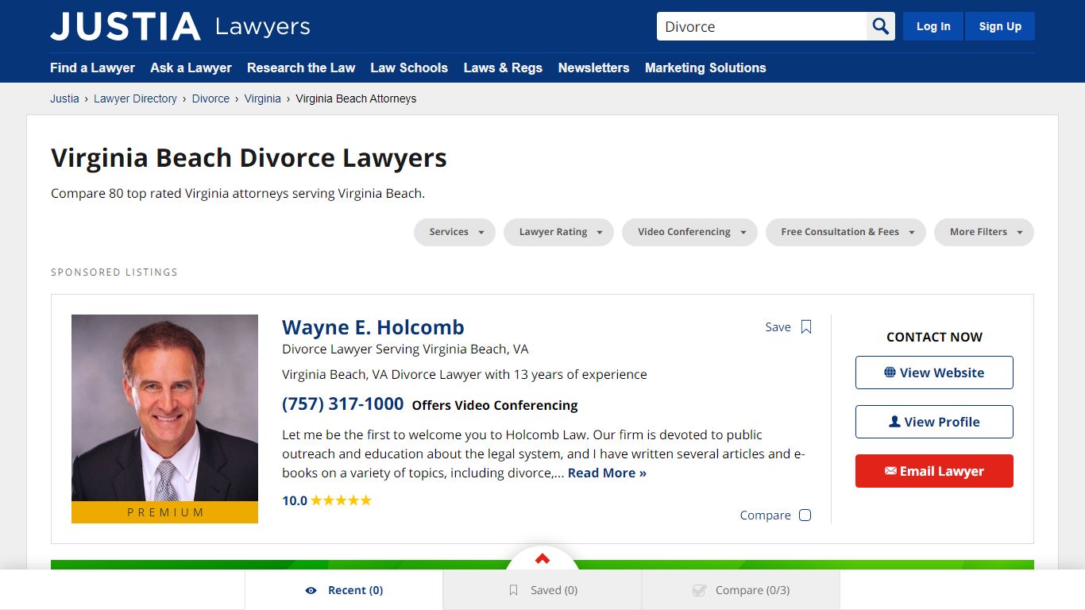Open the More Filters dropdown
The height and width of the screenshot is (610, 1085).
click(x=984, y=232)
